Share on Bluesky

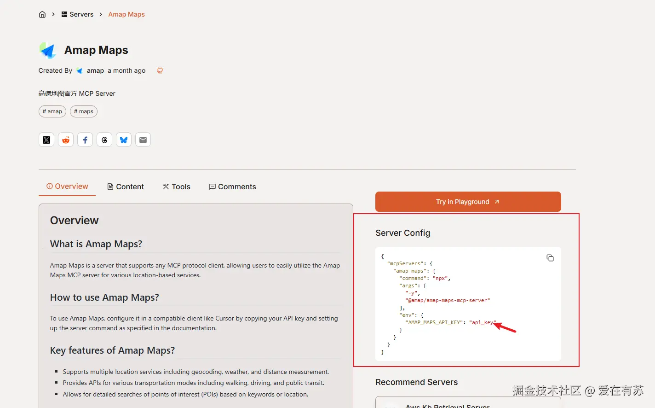(x=124, y=140)
